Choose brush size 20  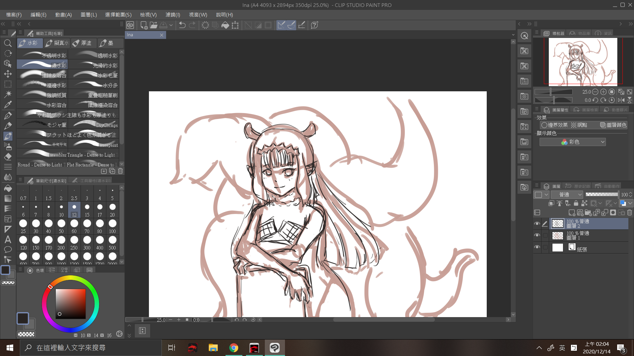(113, 210)
